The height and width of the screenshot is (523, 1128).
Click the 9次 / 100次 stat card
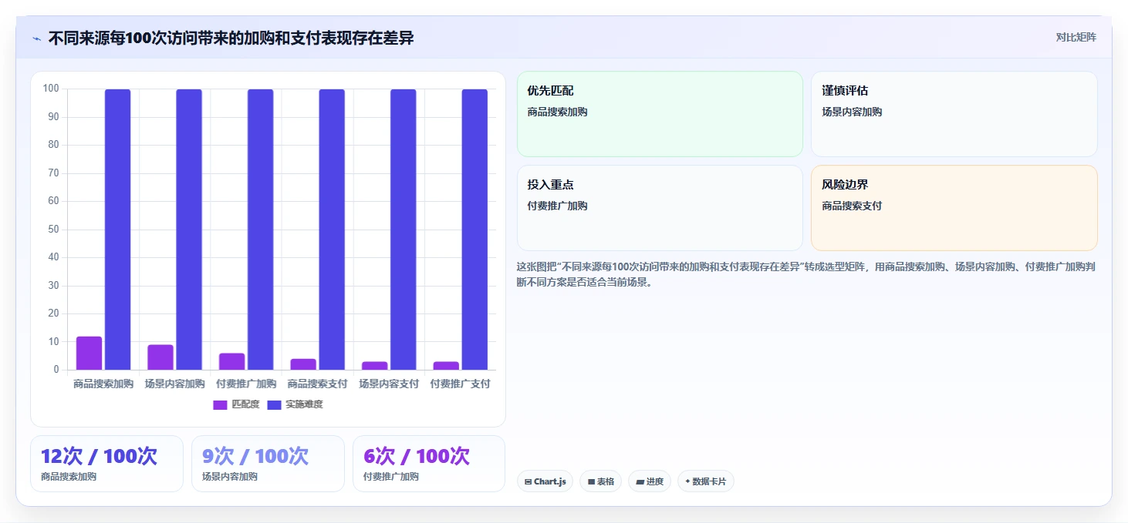tap(268, 464)
